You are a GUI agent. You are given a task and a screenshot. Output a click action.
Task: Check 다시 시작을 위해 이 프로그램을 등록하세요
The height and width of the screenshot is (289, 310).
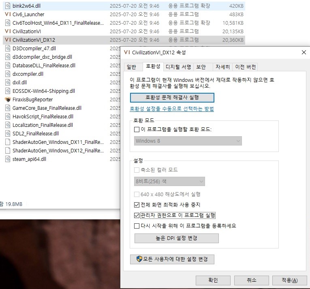(x=137, y=226)
